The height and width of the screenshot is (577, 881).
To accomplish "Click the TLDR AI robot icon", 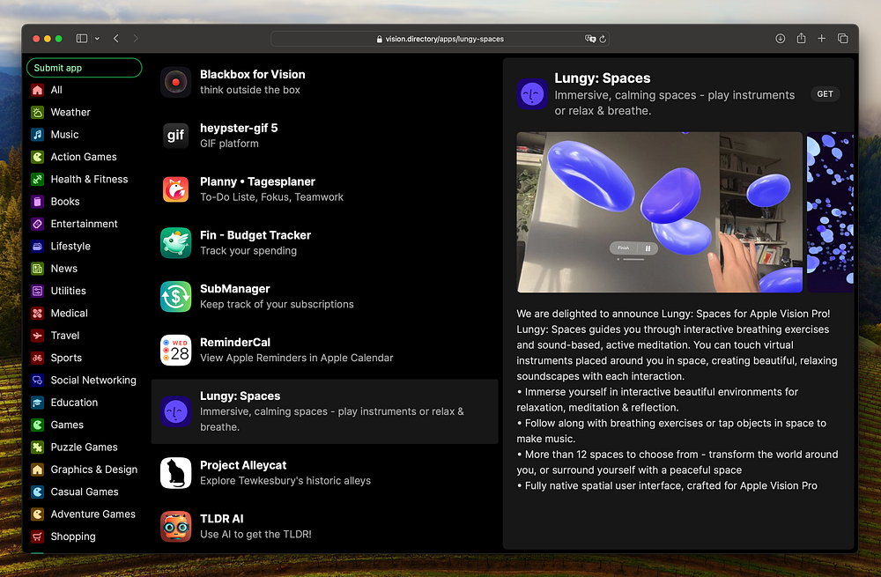I will 176,527.
